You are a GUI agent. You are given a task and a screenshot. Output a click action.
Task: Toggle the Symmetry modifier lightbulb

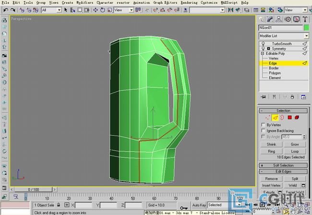[263, 48]
